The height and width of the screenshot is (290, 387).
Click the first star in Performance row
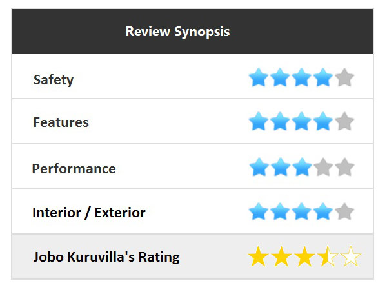(x=259, y=168)
